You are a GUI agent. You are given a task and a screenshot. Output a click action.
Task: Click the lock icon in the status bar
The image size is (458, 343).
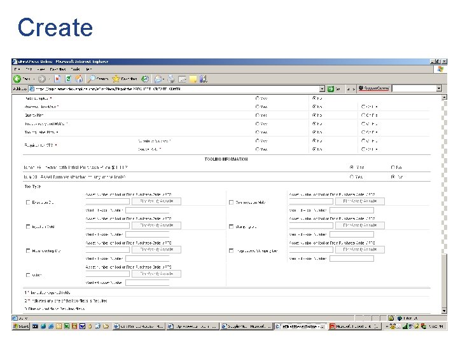tap(391, 318)
